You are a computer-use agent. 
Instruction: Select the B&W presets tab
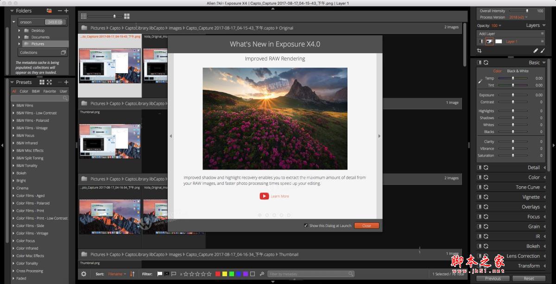(x=36, y=91)
